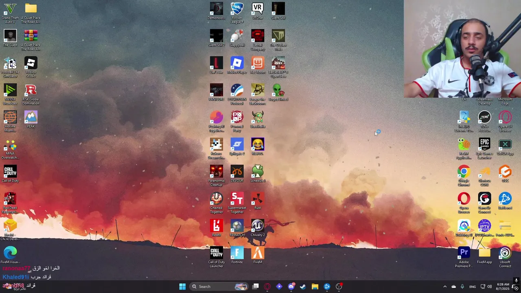Open Adobe Premiere Pro shortcut
Screen dimensions: 521x293
click(464, 257)
